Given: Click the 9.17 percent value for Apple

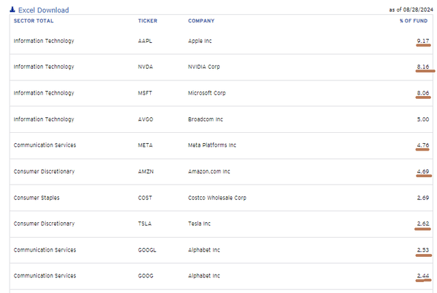Looking at the screenshot, I should [423, 41].
